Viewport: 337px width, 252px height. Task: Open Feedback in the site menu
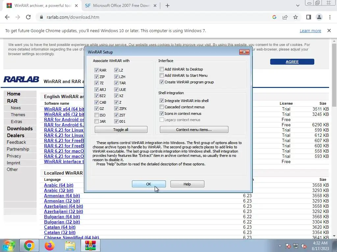pos(16,142)
